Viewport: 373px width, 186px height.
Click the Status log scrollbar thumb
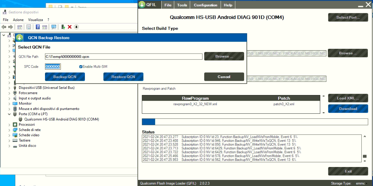point(365,156)
